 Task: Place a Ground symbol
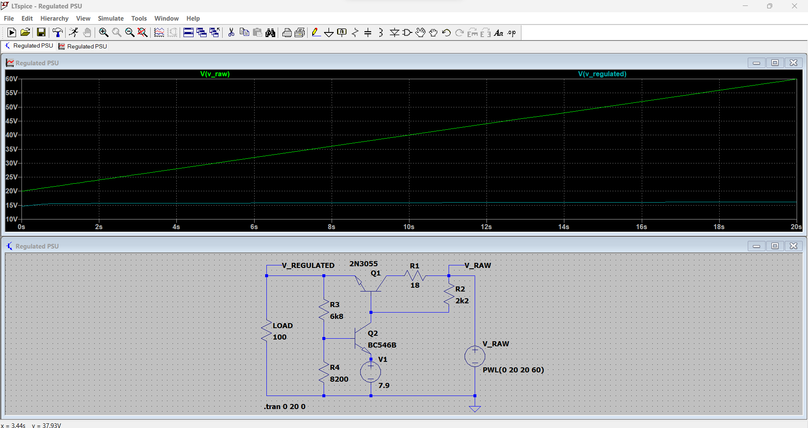(329, 32)
